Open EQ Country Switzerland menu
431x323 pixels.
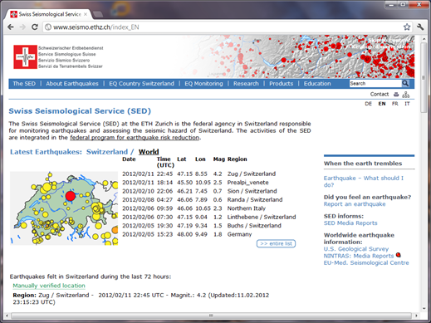(141, 84)
